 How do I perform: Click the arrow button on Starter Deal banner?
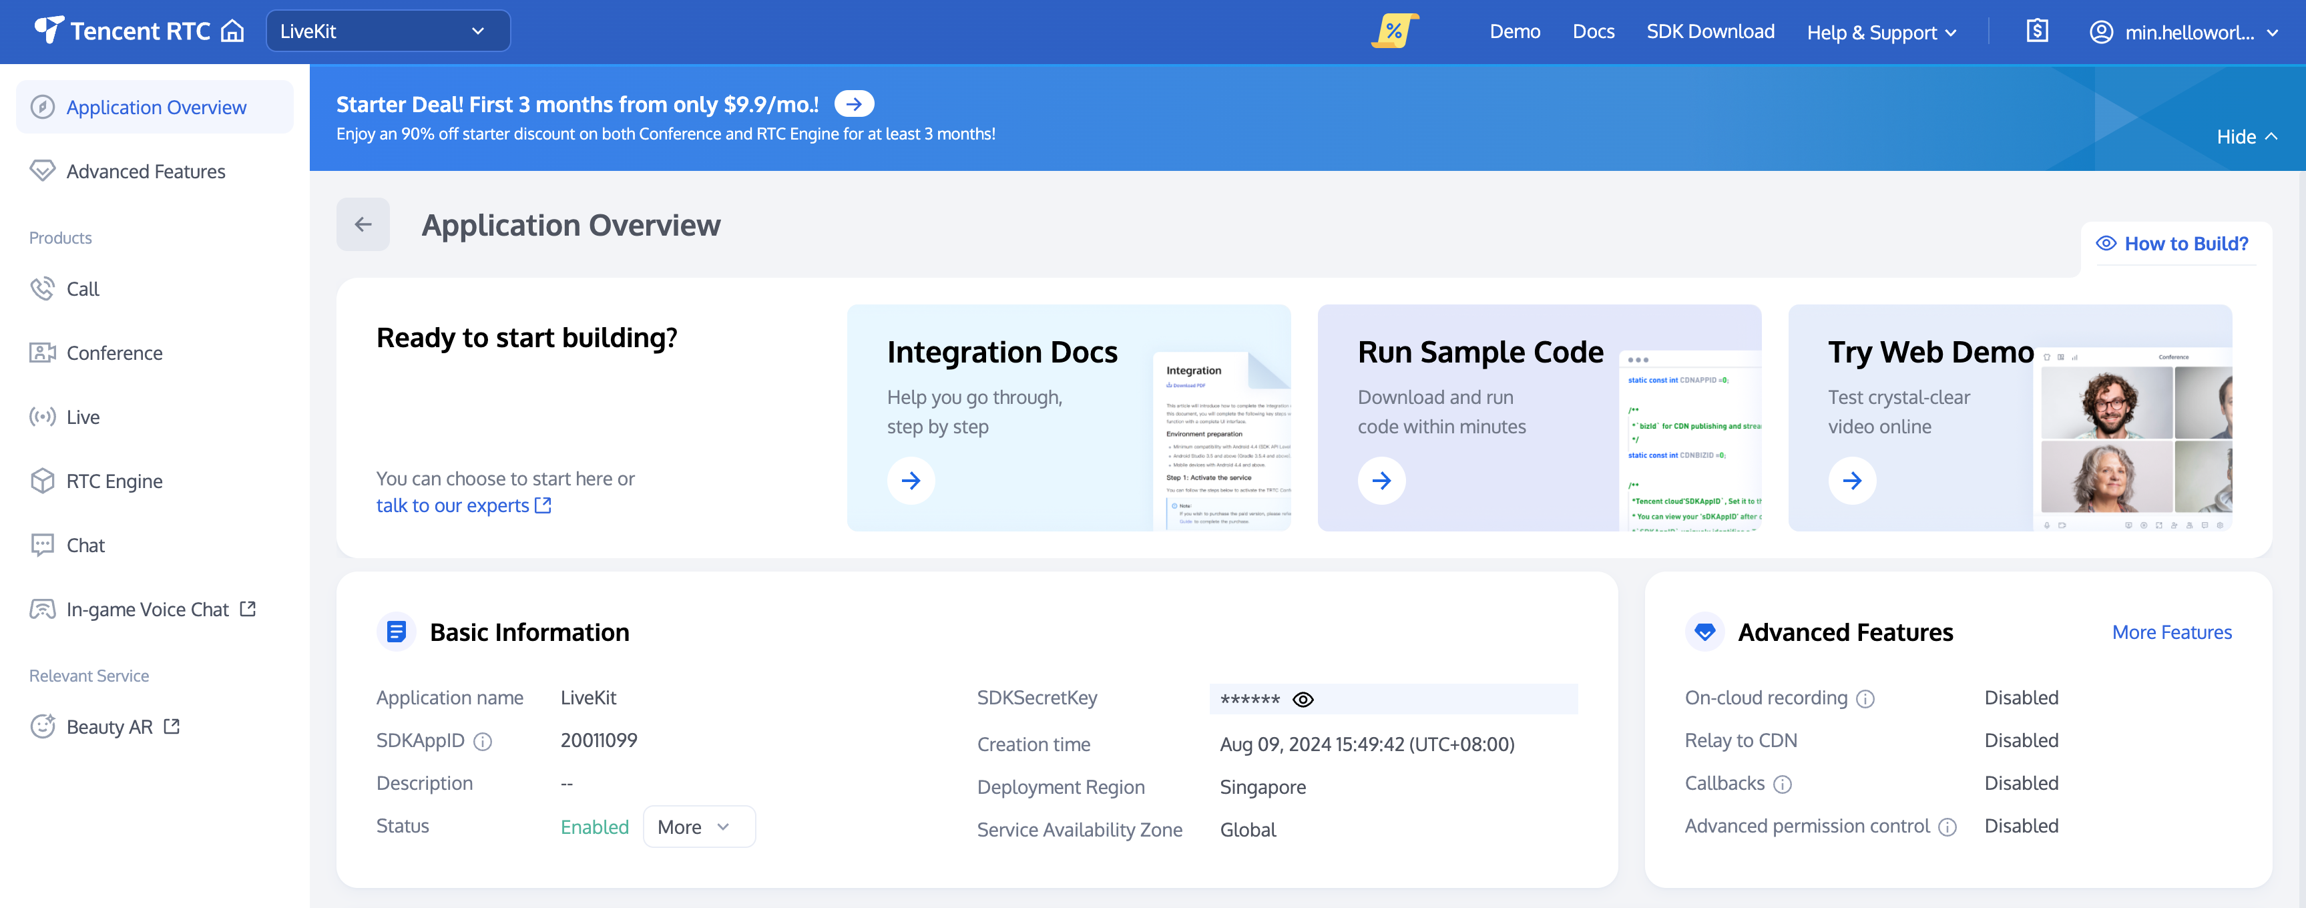coord(853,105)
